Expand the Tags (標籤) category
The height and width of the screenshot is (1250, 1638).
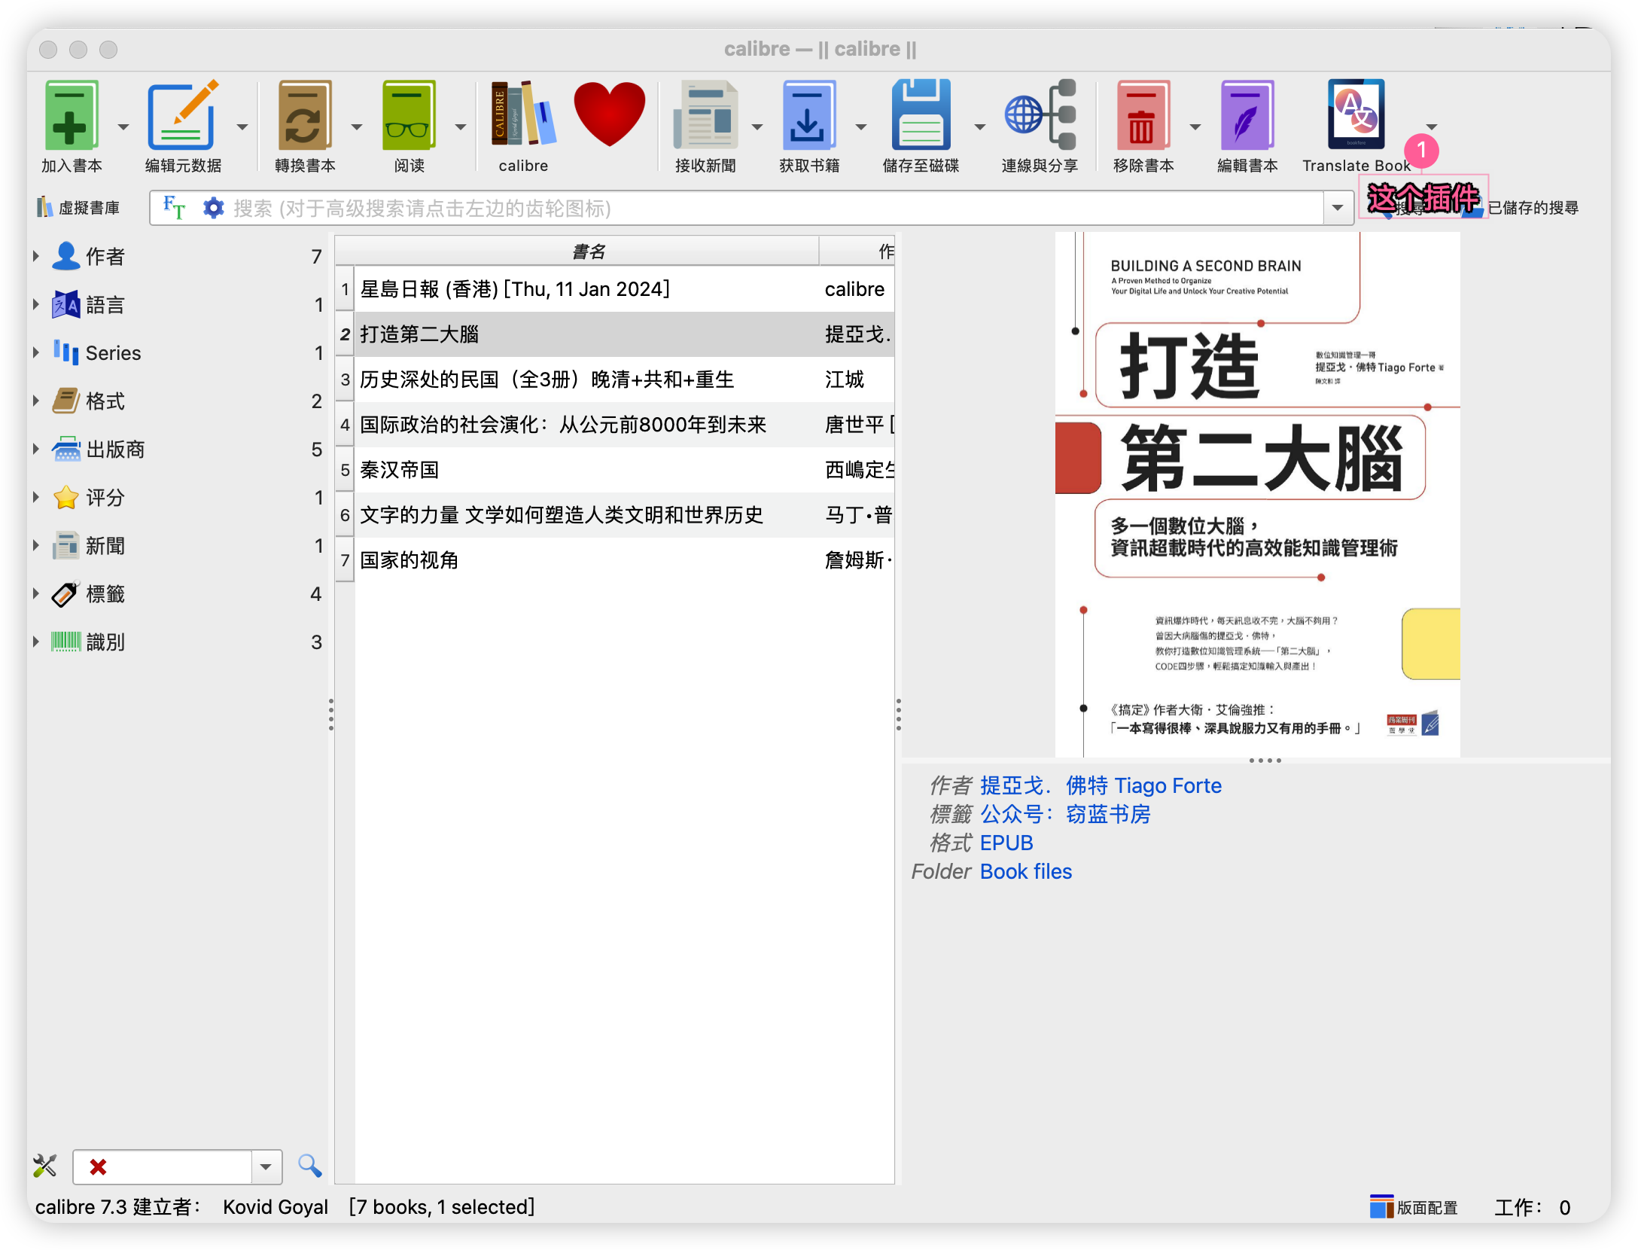point(36,593)
